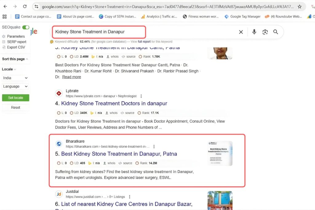Screen dimensions: 315x210
Task: Open the three-dot menu beside the Lybrate result
Action: pos(141,96)
